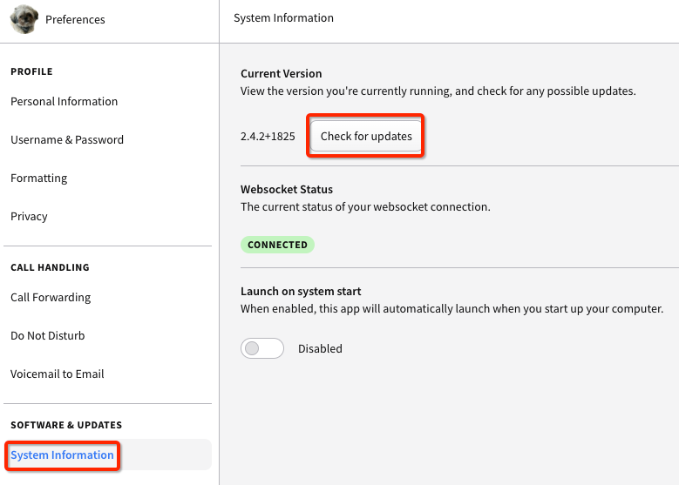Click the Preferences header title

[x=75, y=19]
